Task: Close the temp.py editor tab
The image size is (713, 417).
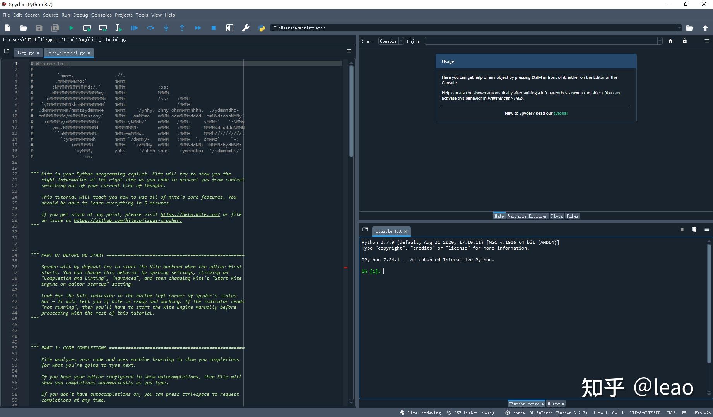Action: click(x=38, y=53)
